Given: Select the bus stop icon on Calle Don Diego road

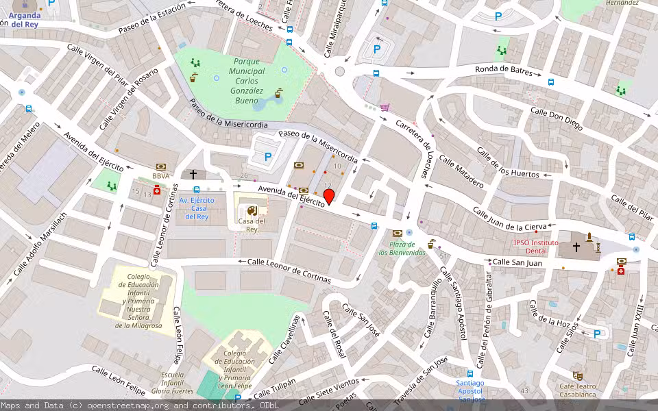Looking at the screenshot, I should [550, 82].
